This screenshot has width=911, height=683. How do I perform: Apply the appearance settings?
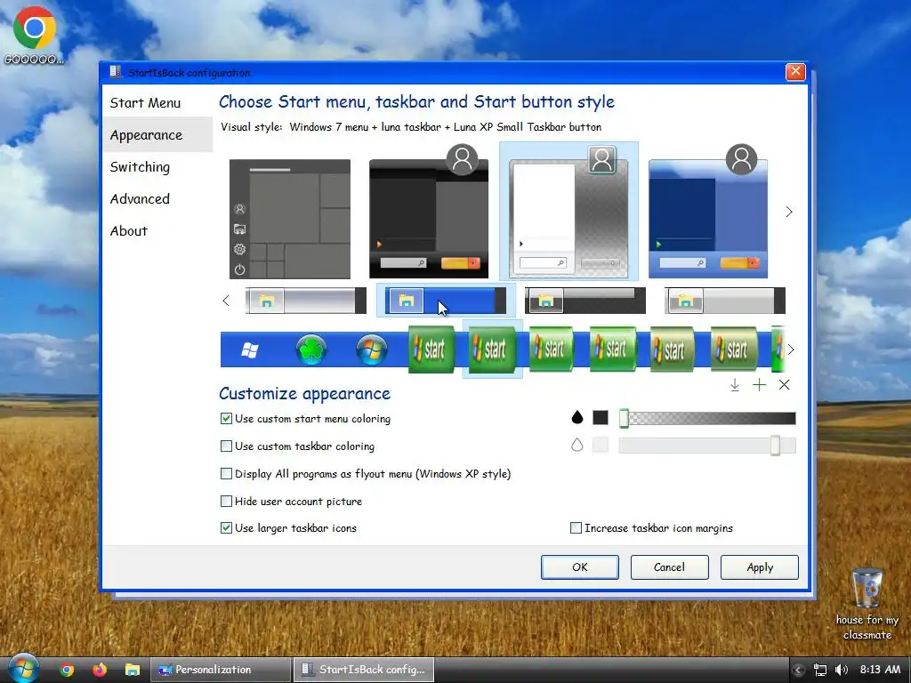[x=760, y=567]
